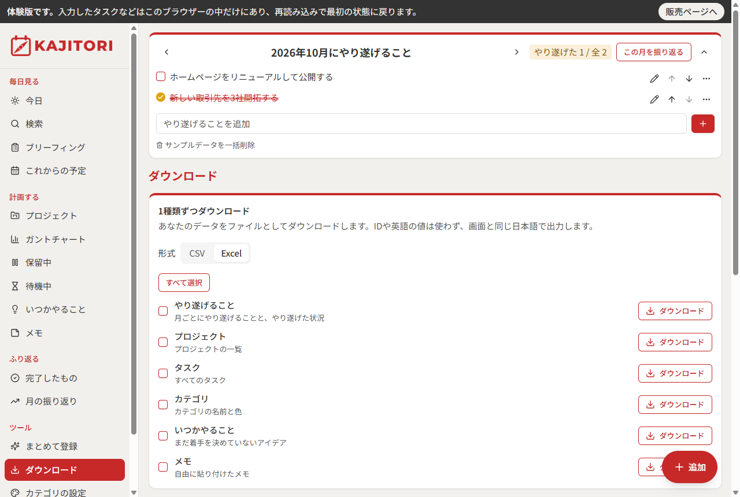Open the more menu for the ホームページをリニューアル goal
740x497 pixels.
coord(706,79)
